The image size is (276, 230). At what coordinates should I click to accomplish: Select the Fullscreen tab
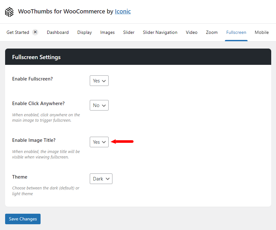tap(236, 32)
